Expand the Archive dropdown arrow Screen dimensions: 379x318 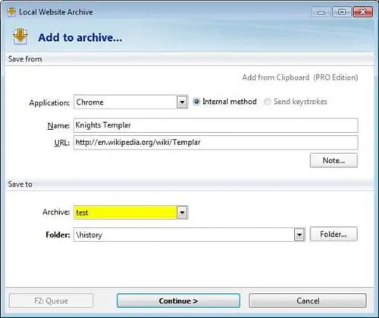click(x=182, y=213)
